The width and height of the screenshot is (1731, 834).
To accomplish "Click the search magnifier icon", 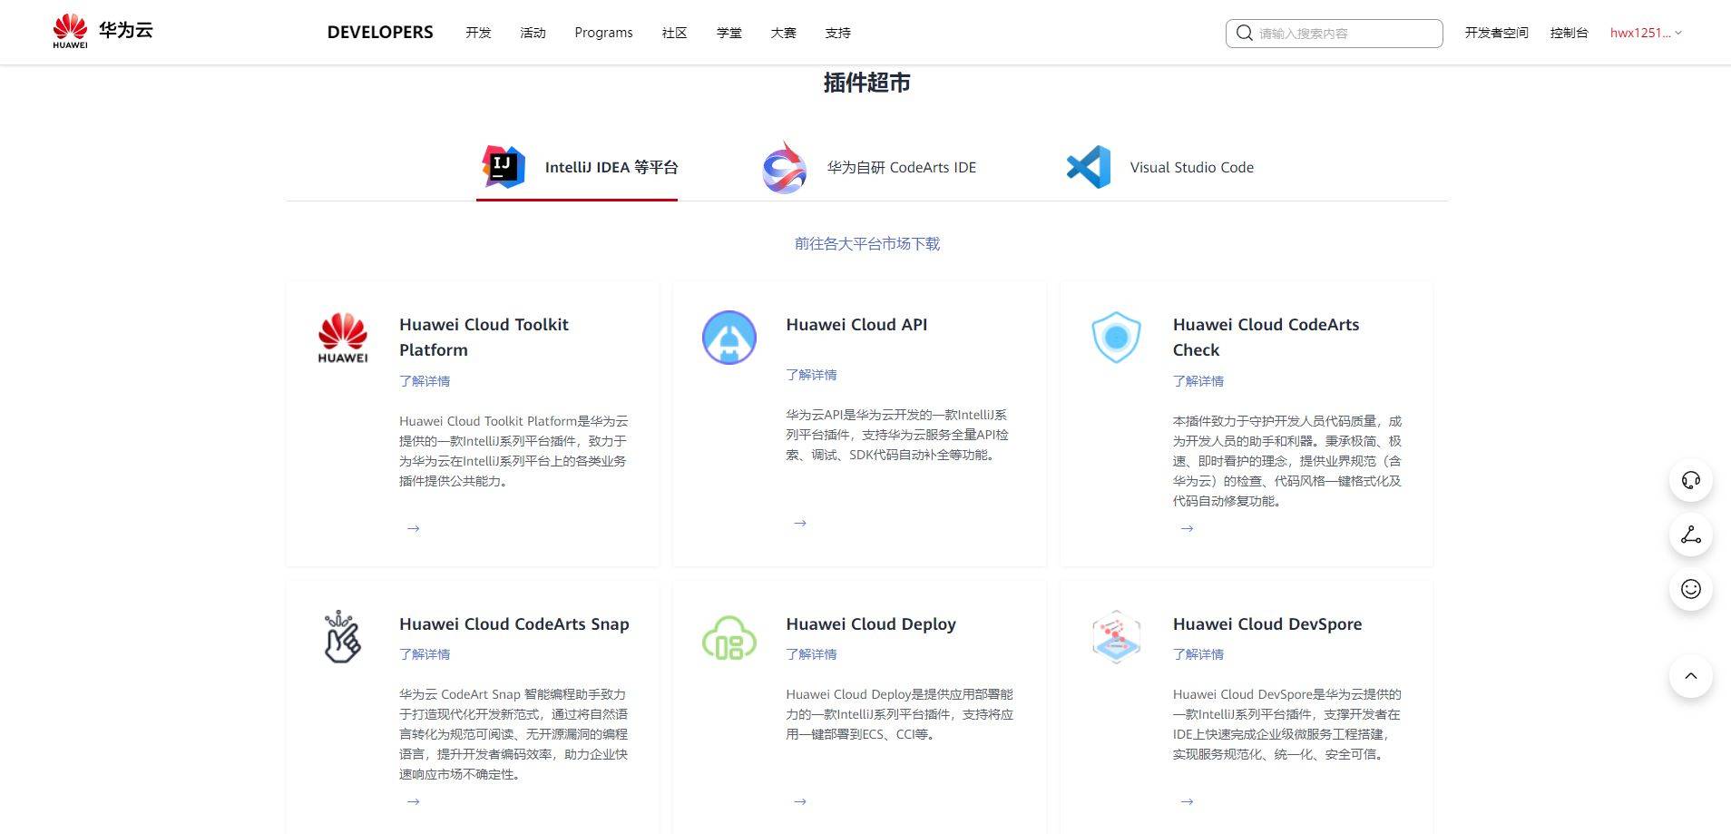I will pyautogui.click(x=1245, y=33).
